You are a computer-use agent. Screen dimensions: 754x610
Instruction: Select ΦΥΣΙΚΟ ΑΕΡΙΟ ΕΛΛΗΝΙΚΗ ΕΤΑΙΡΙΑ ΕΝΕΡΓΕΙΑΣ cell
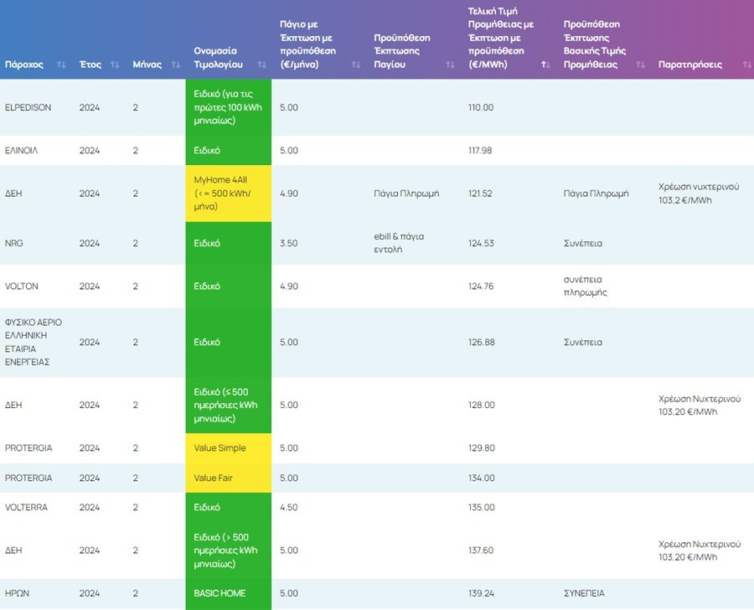(x=34, y=342)
